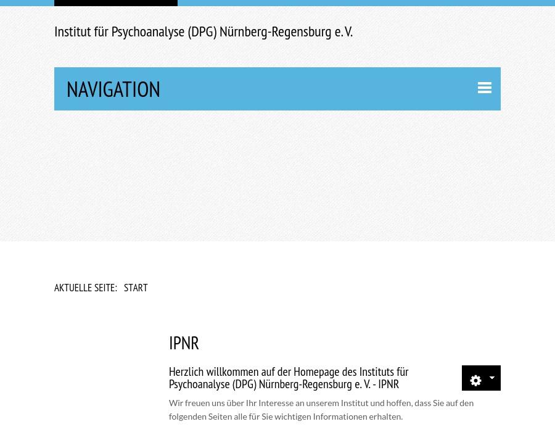Click the black tab area in top bar
555x432 pixels.
(x=116, y=2)
